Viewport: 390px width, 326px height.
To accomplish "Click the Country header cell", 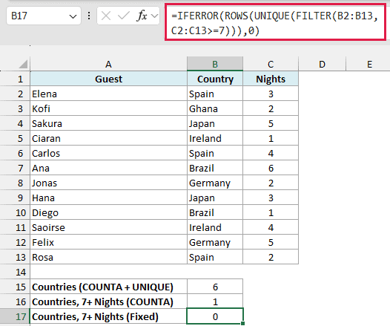I will point(215,79).
